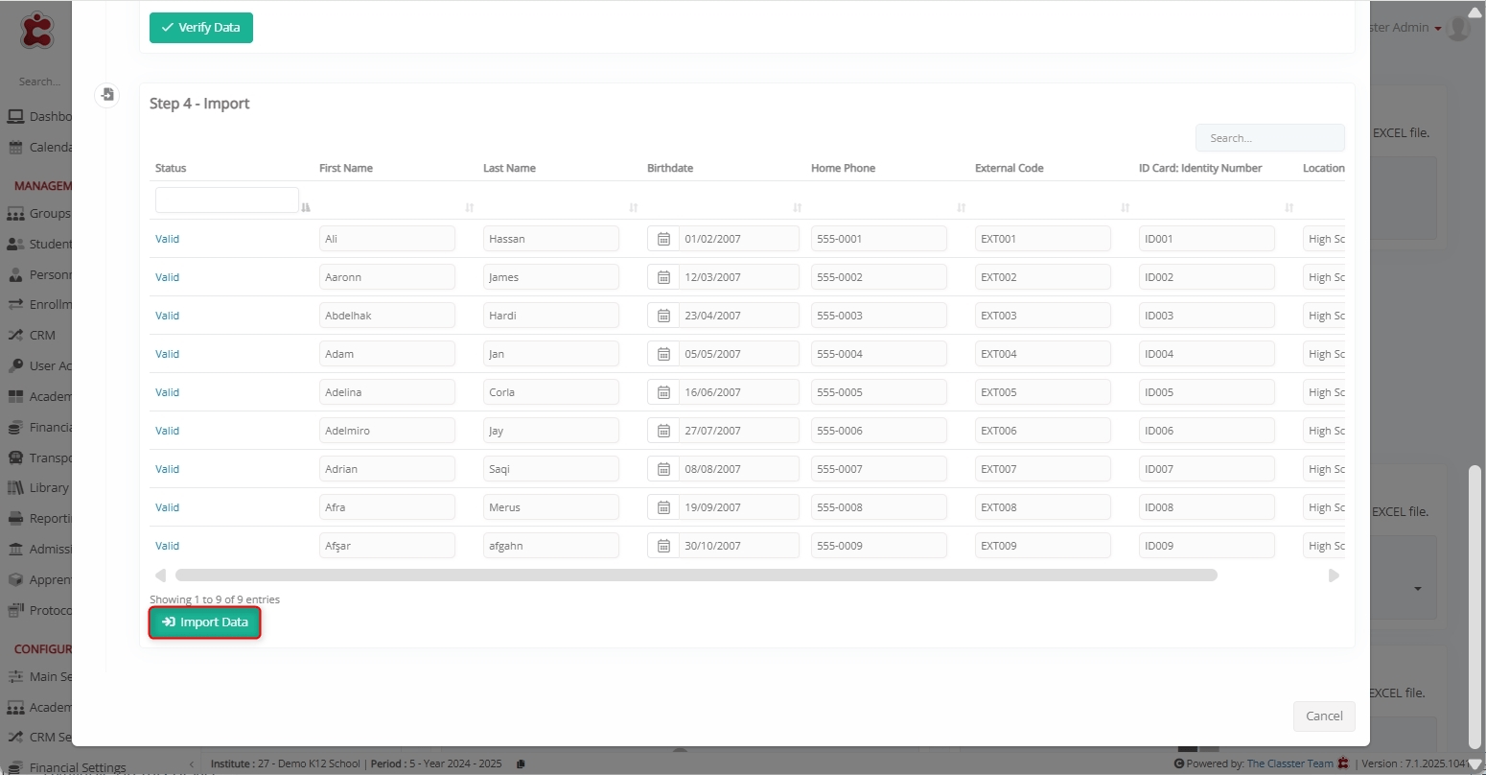Click the Classter logo icon
Viewport: 1486px width, 775px height.
(37, 30)
